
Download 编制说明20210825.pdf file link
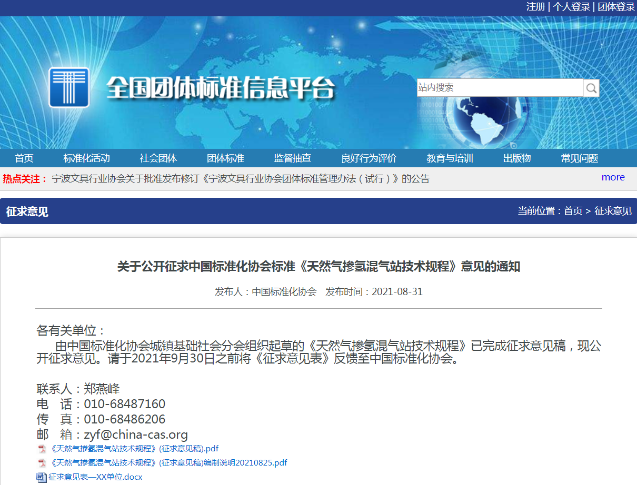(168, 463)
